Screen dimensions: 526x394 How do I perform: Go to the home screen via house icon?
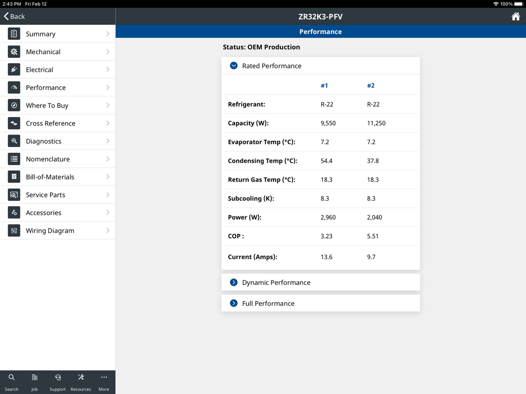point(515,16)
